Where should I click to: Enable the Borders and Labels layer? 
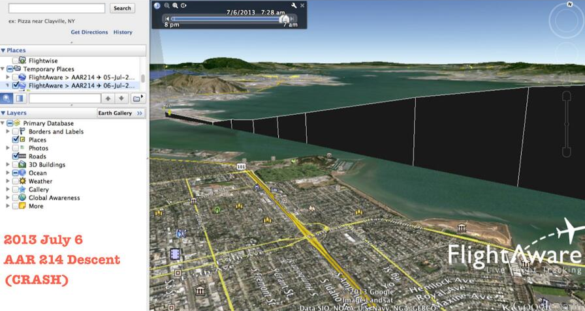(16, 132)
